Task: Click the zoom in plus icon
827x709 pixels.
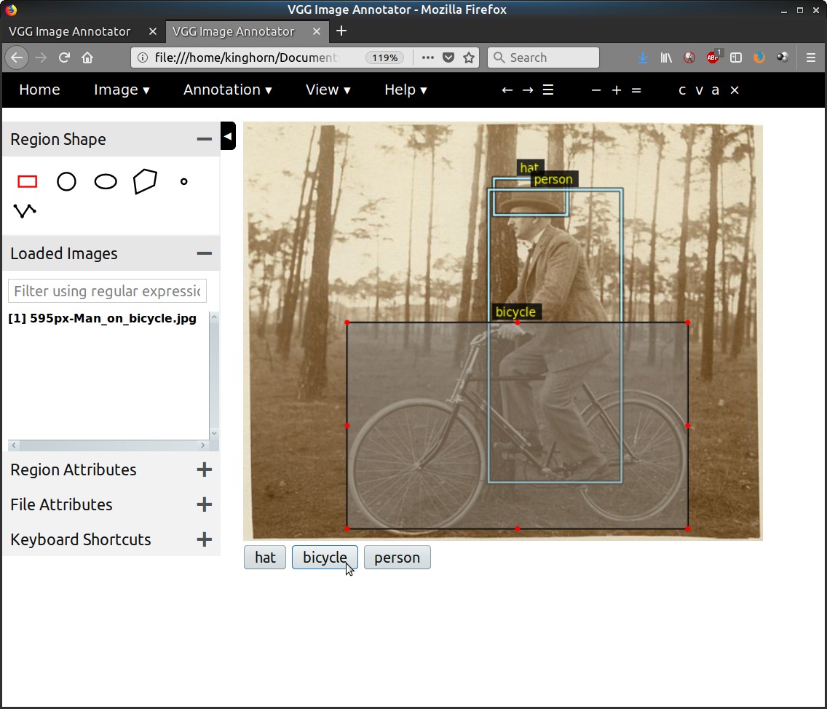Action: click(616, 90)
